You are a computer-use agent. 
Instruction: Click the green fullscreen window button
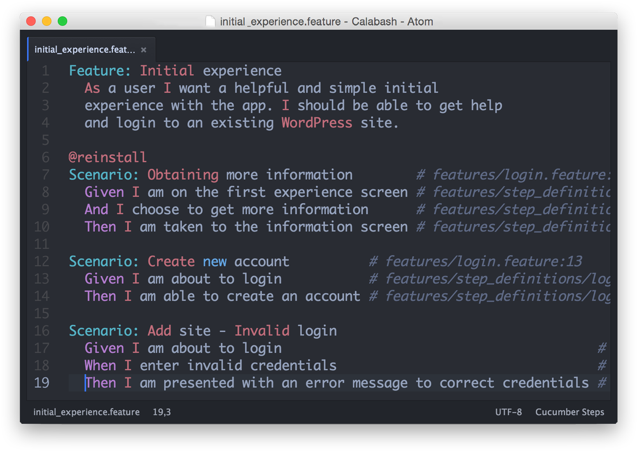point(62,21)
